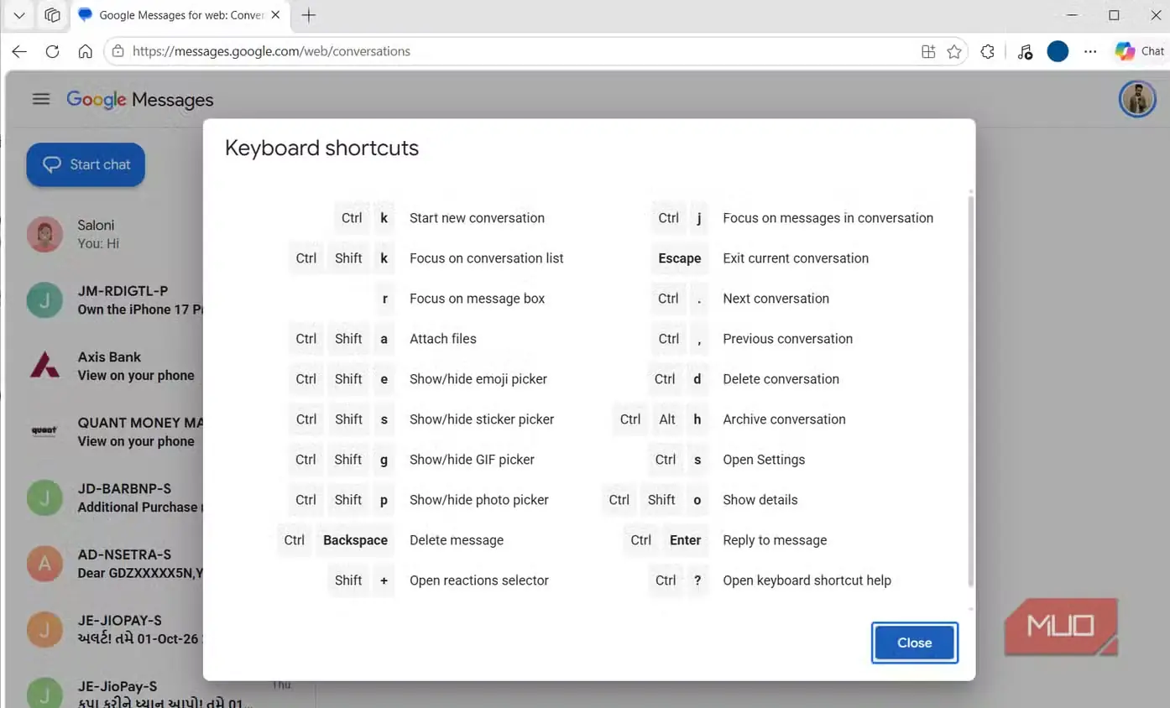
Task: Click the 'Reply to message' shortcut text
Action: tap(775, 540)
